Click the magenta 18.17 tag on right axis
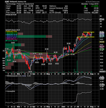 [x=102, y=46]
